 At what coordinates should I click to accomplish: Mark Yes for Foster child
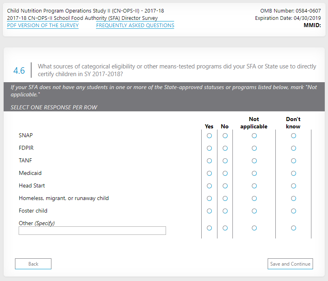pyautogui.click(x=209, y=211)
